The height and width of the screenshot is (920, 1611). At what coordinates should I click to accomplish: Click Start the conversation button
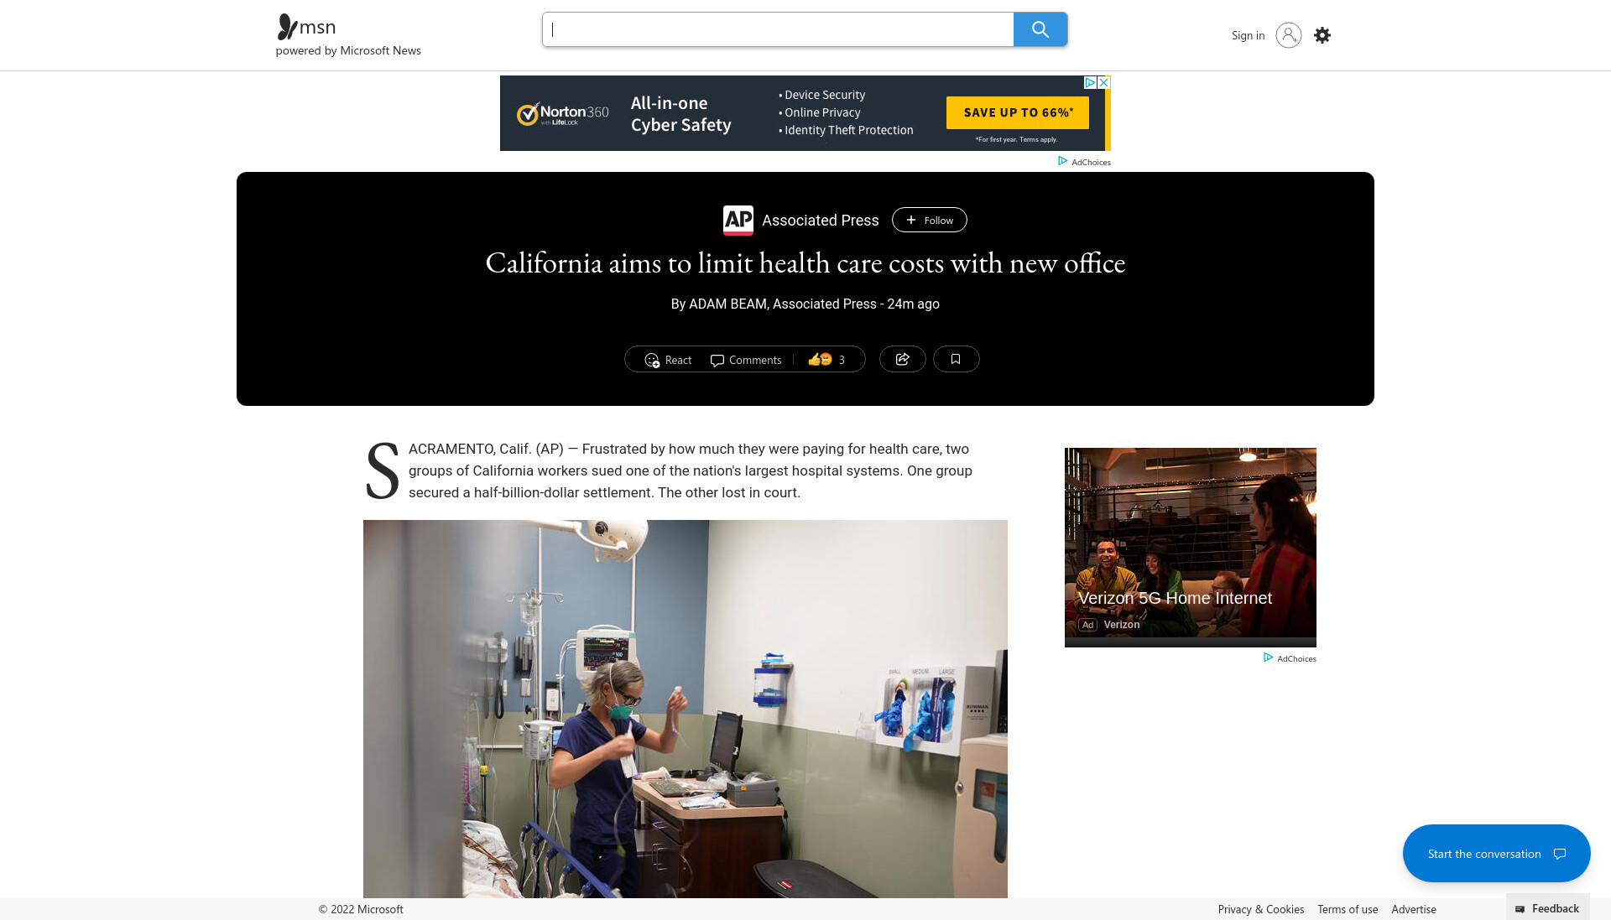point(1496,853)
